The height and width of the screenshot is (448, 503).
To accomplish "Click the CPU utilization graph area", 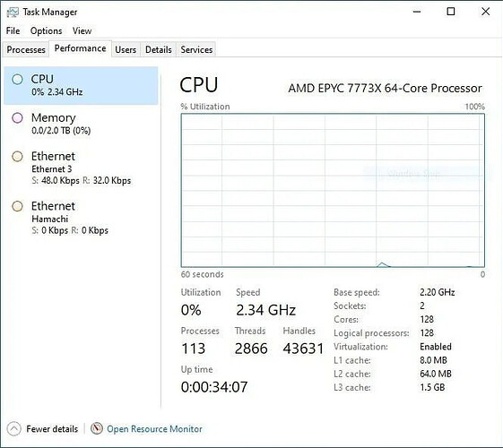I will [x=333, y=190].
